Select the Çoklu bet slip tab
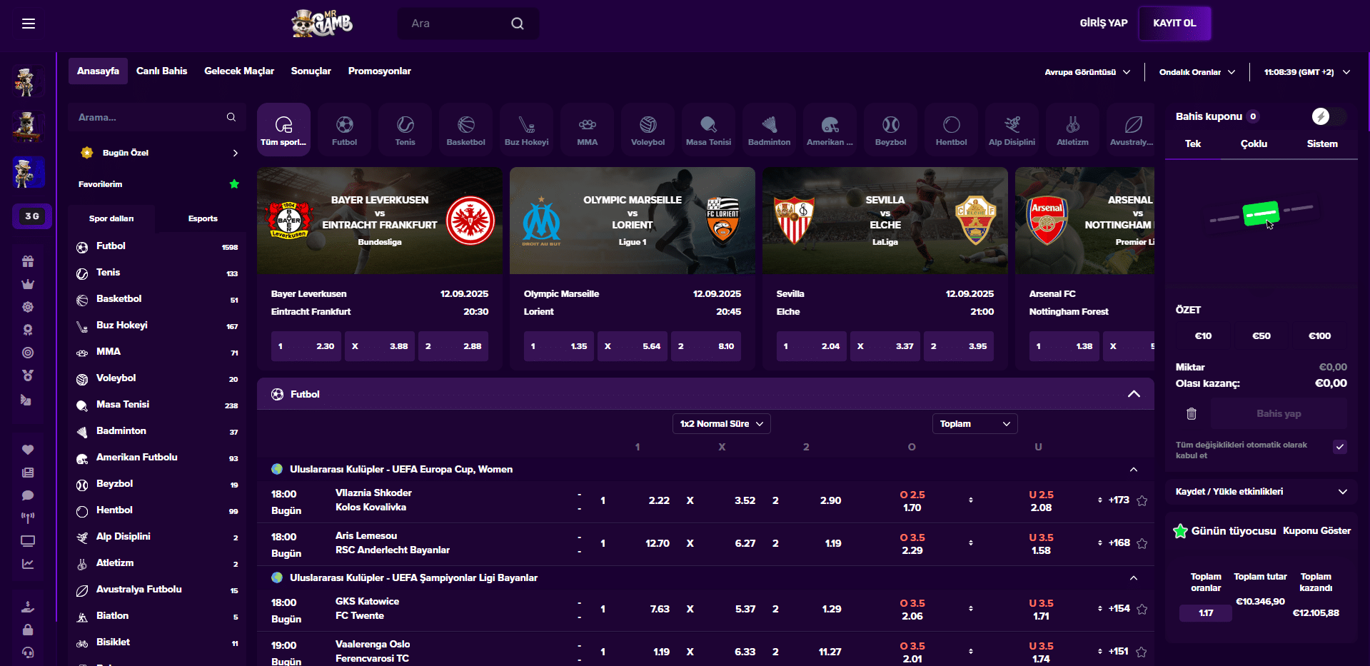 point(1253,143)
